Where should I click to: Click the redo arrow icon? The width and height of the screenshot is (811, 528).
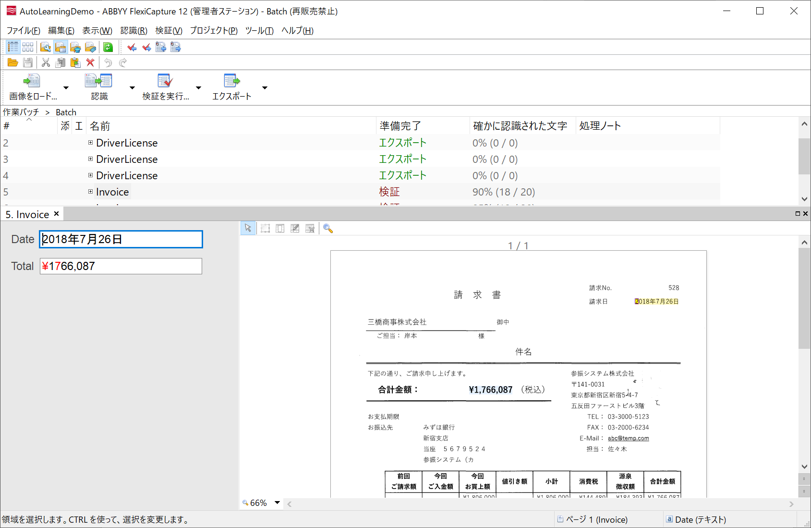tap(123, 62)
